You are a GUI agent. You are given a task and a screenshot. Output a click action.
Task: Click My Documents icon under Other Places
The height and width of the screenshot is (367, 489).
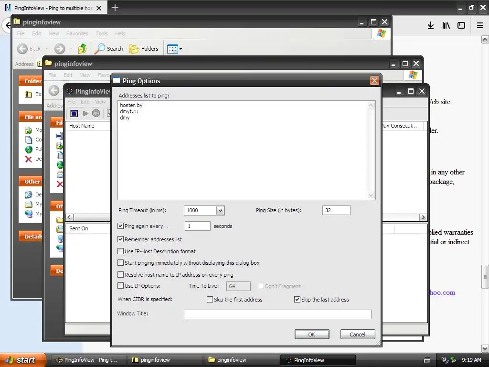[28, 204]
